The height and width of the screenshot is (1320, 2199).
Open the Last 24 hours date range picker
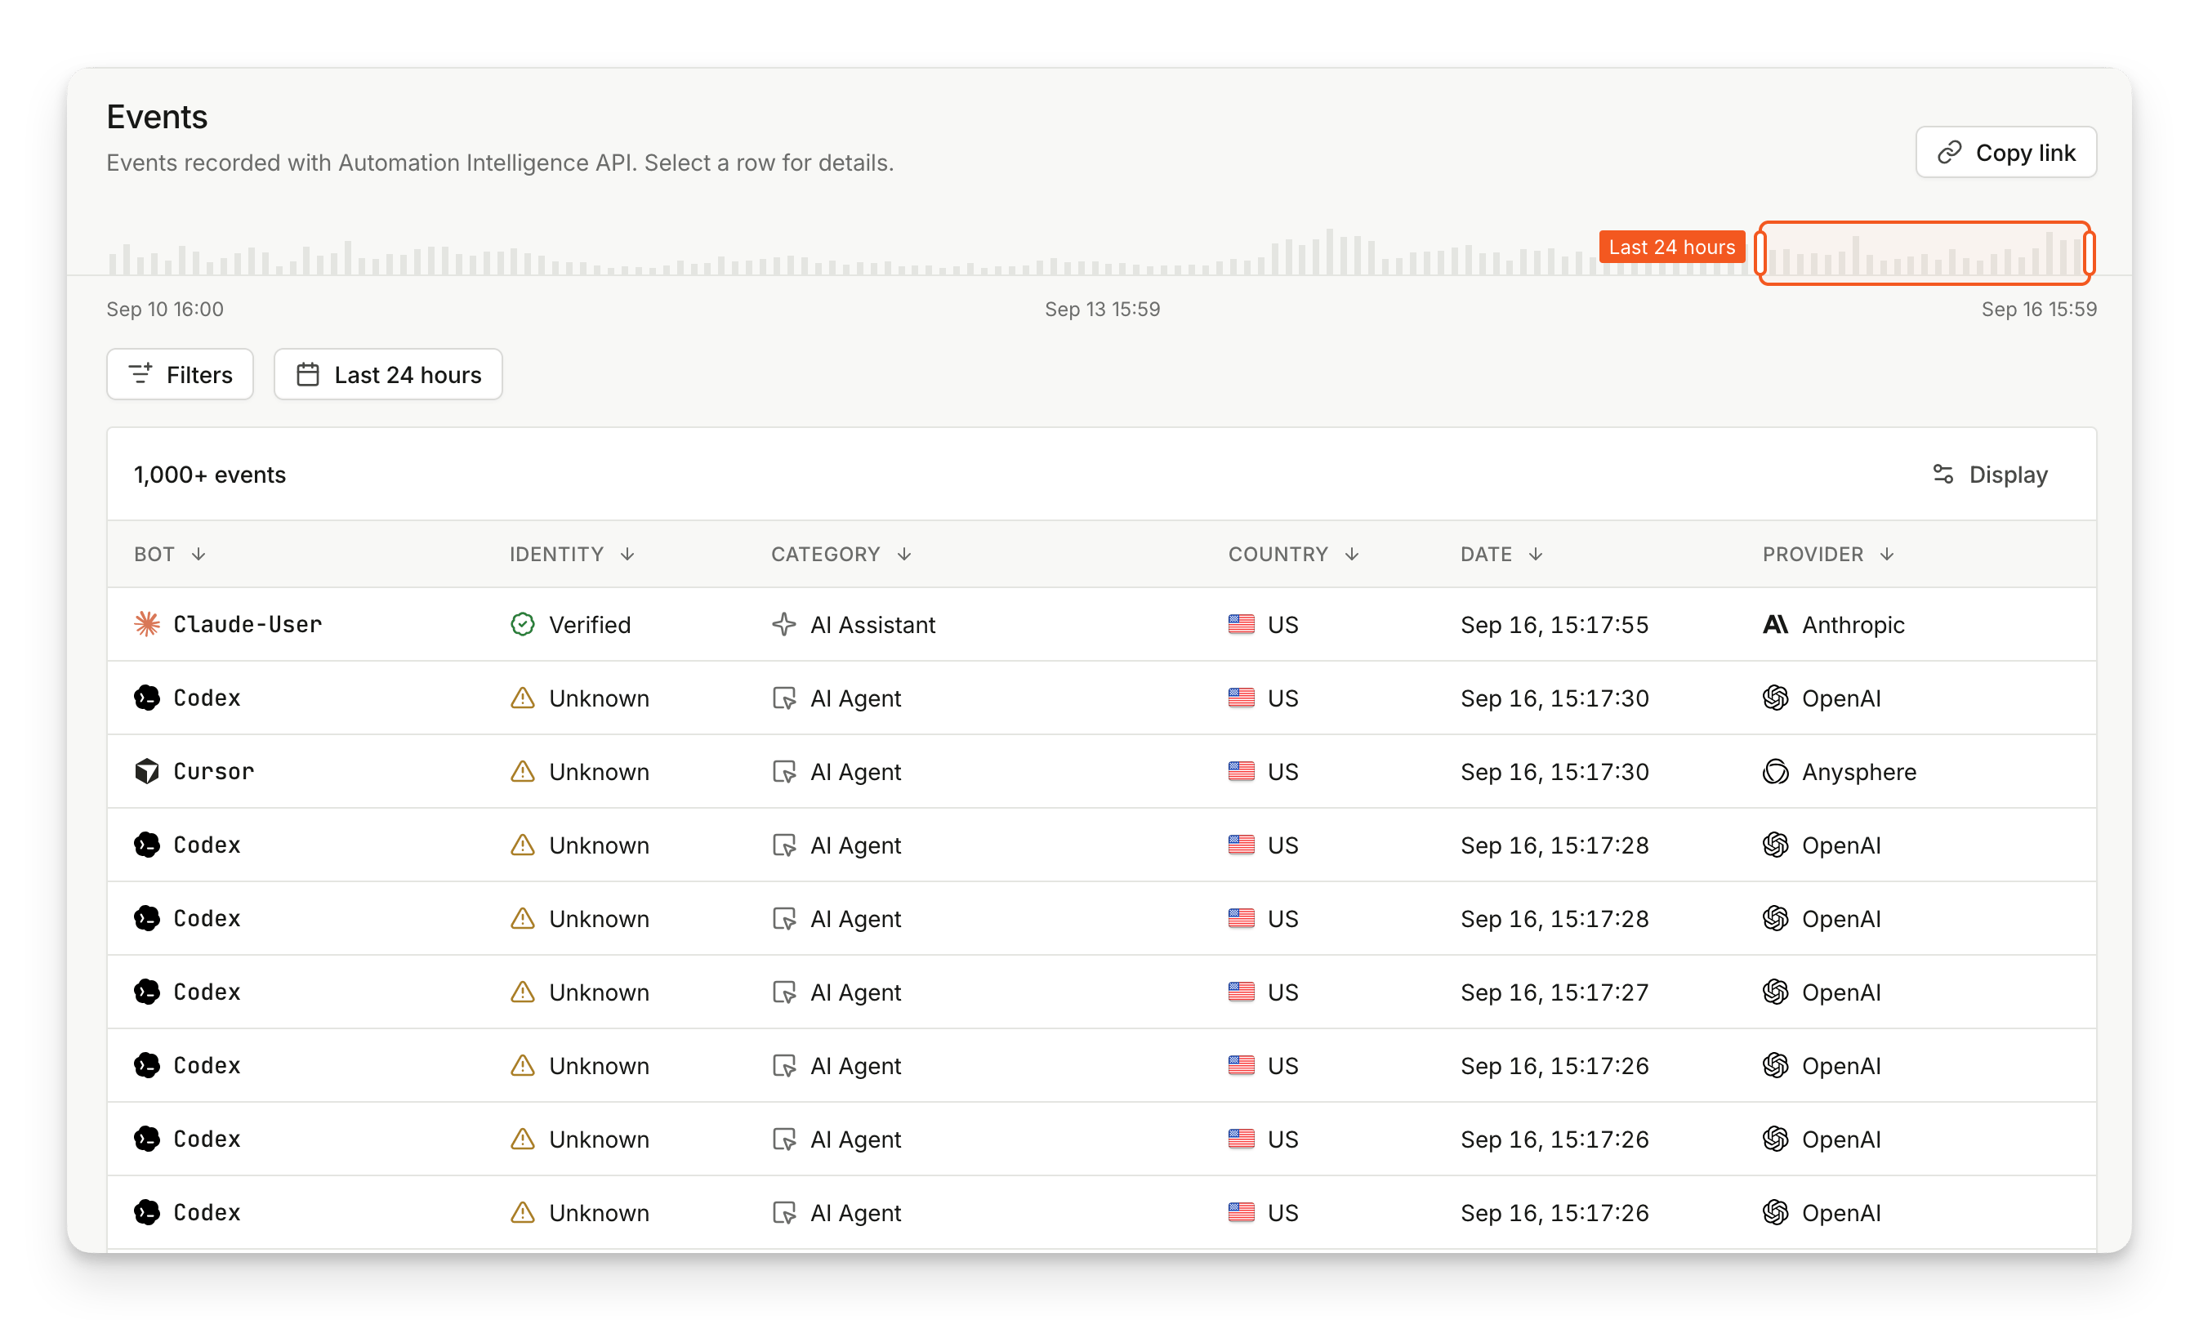388,374
